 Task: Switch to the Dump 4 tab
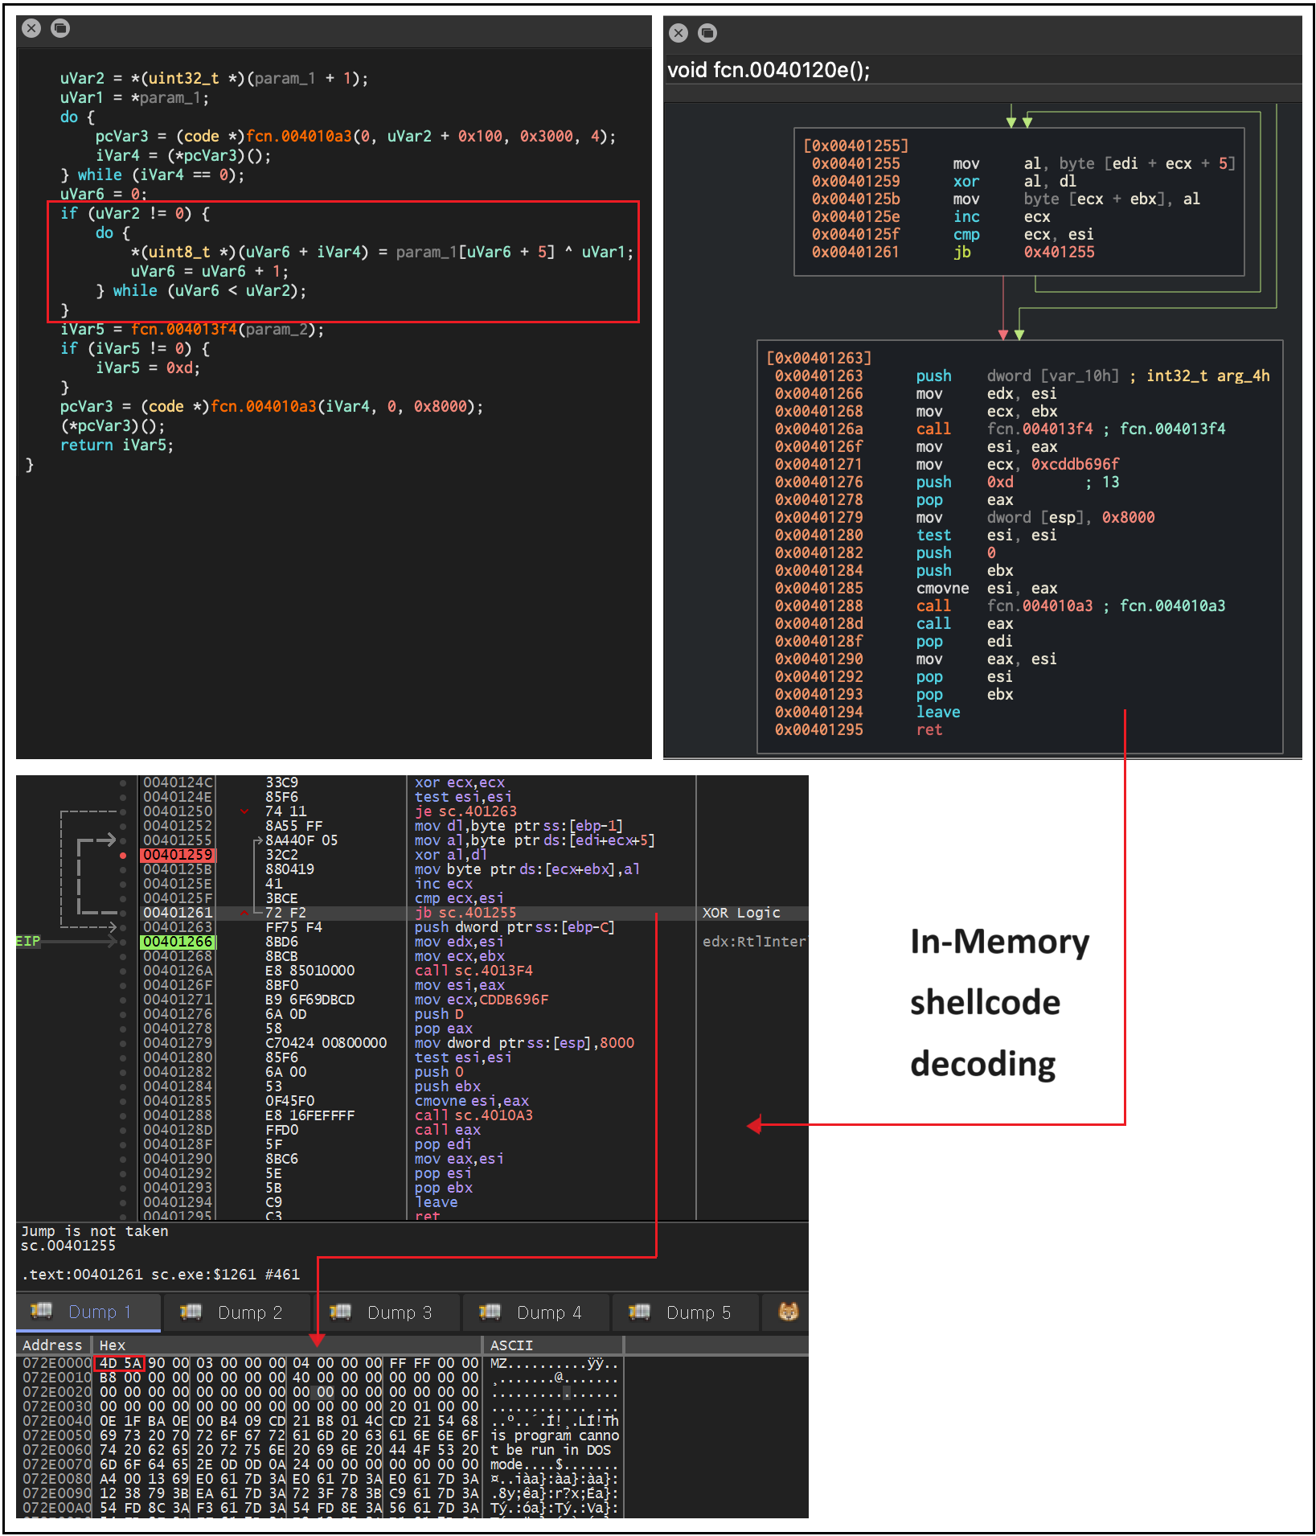548,1312
